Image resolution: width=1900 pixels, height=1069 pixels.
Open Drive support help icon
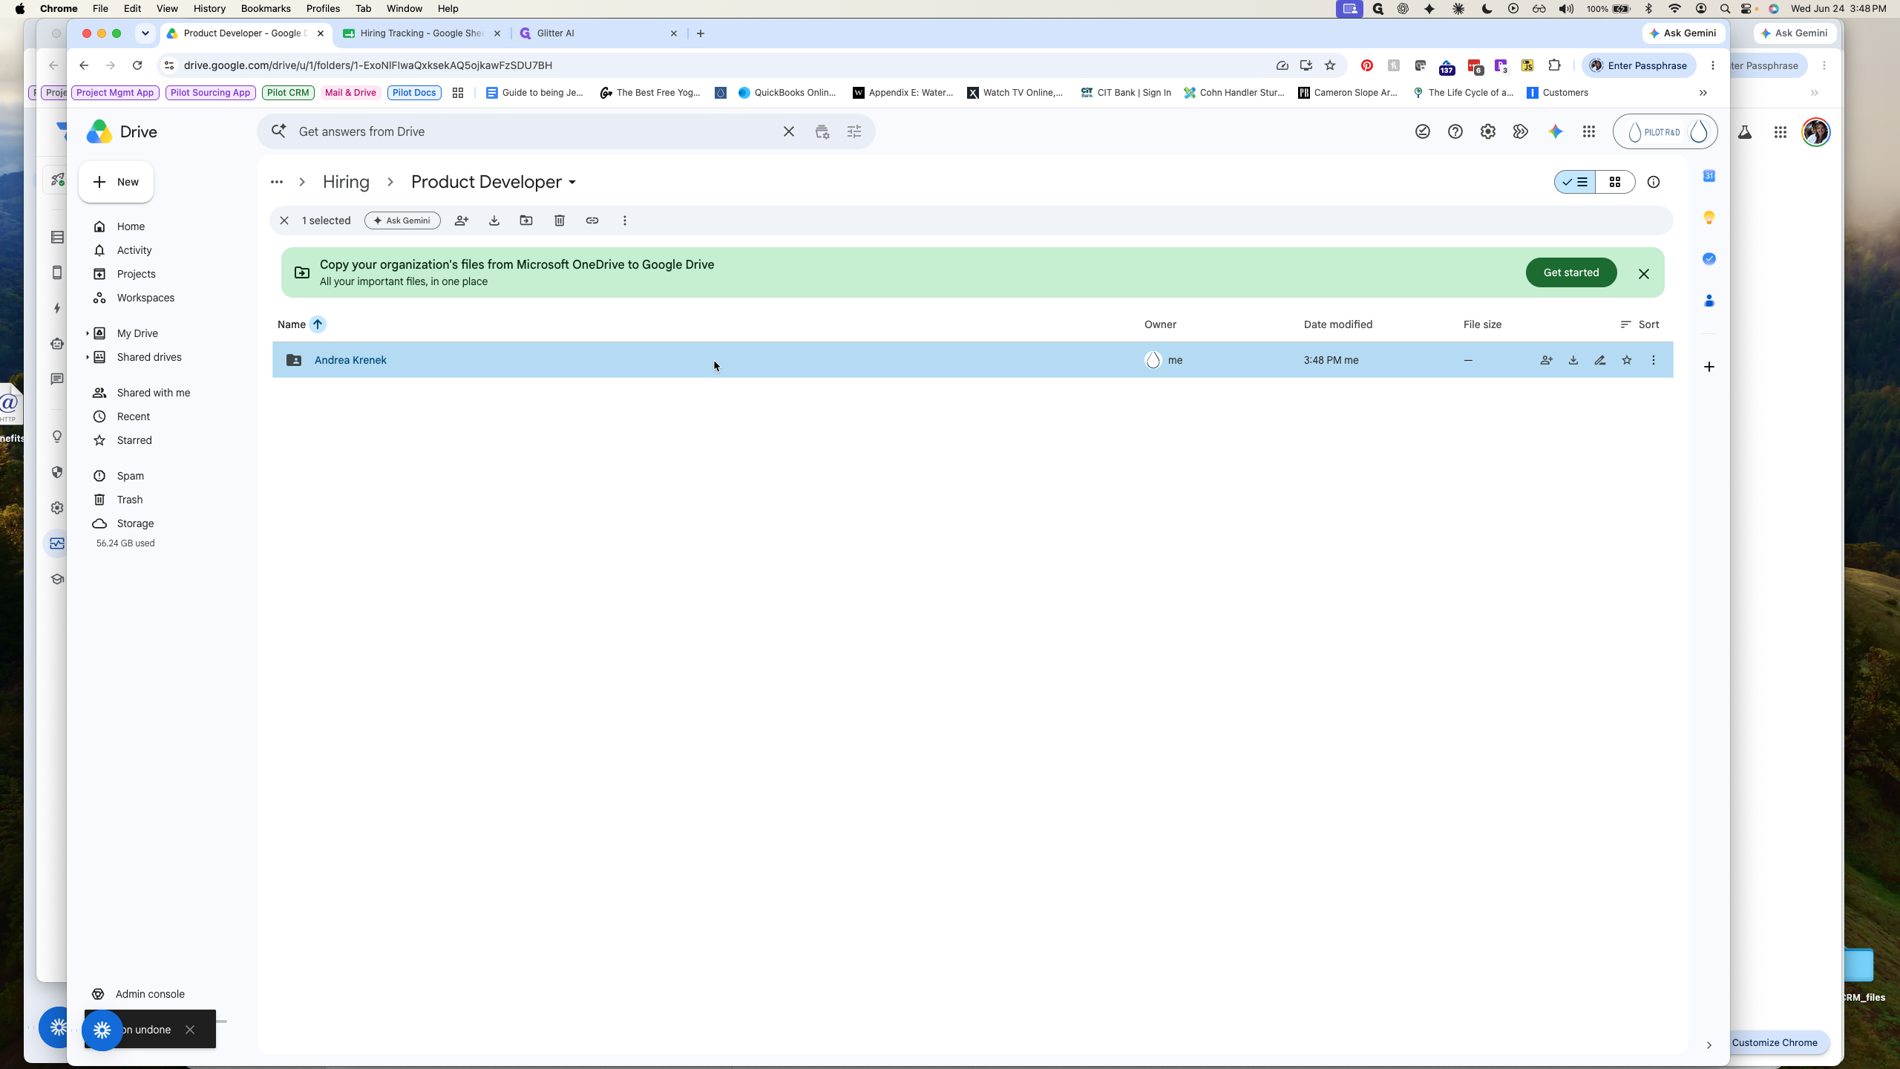(1455, 131)
